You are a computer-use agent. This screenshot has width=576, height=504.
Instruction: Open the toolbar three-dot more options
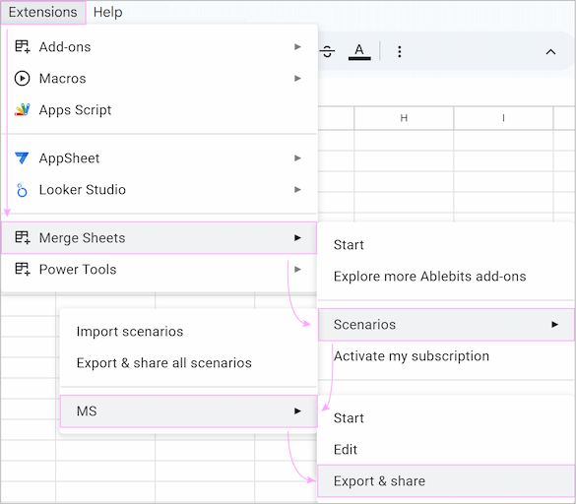(400, 51)
